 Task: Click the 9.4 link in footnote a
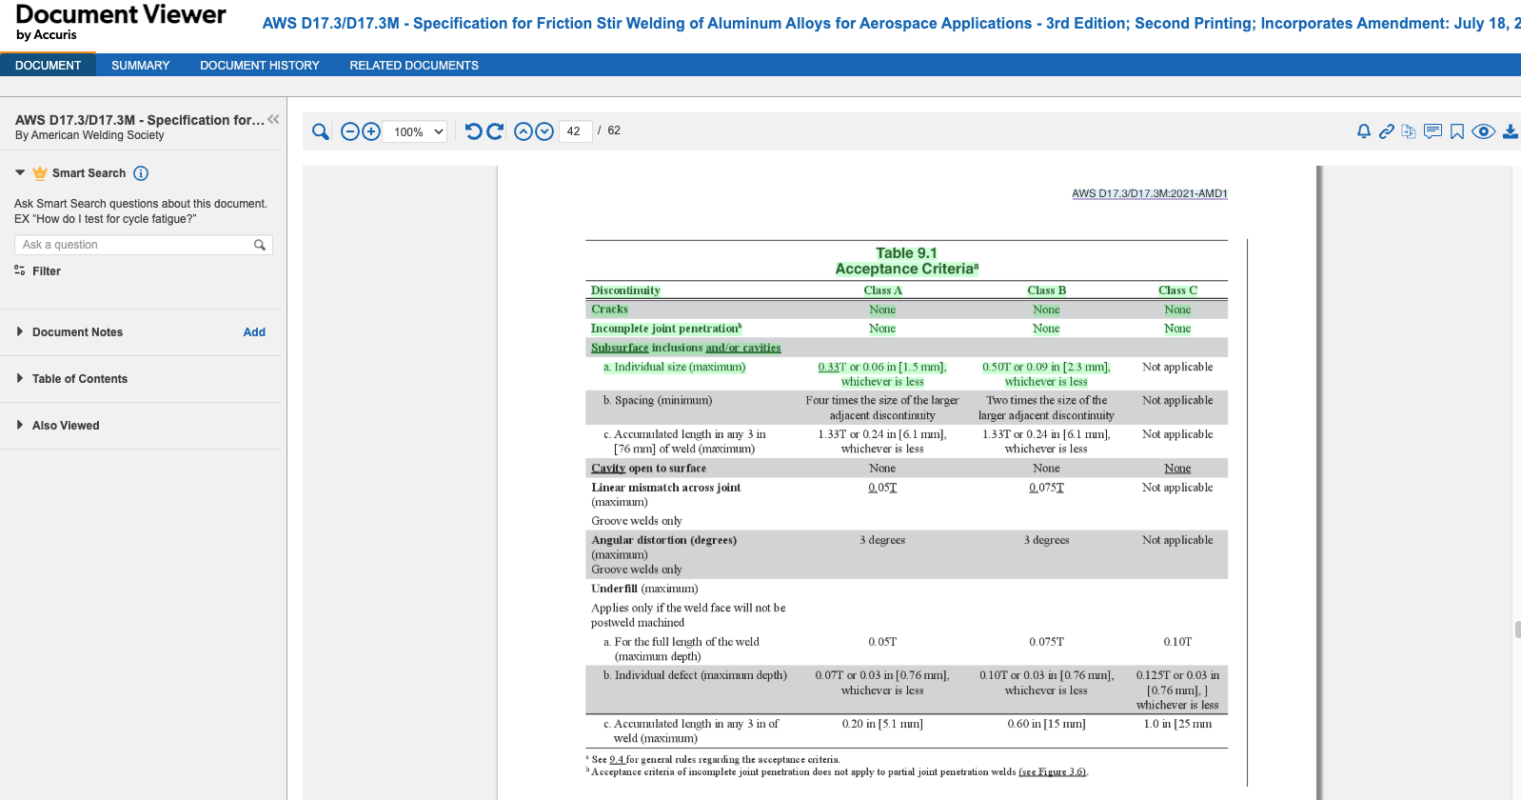617,760
